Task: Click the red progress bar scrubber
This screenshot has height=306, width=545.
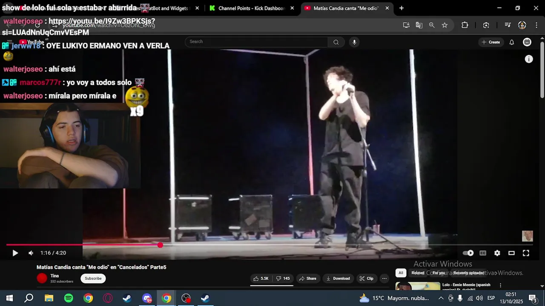Action: pos(160,245)
